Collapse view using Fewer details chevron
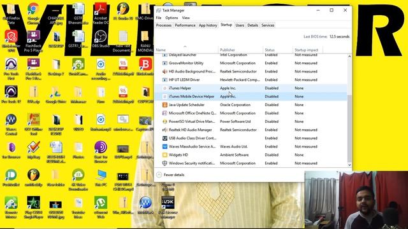408x229 pixels. click(159, 175)
